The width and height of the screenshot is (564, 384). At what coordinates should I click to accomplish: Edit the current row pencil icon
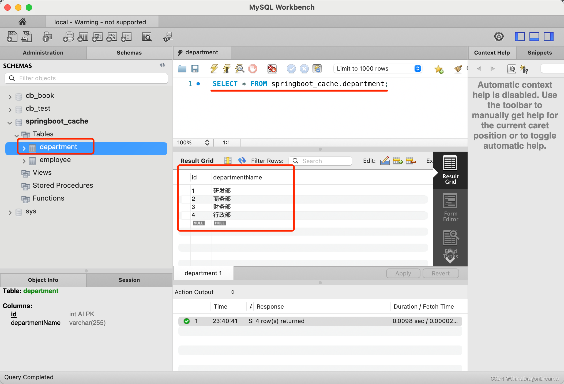[385, 161]
